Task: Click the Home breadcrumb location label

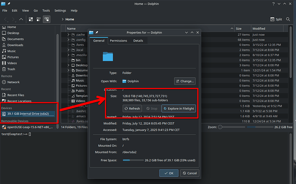Action: coord(69,19)
